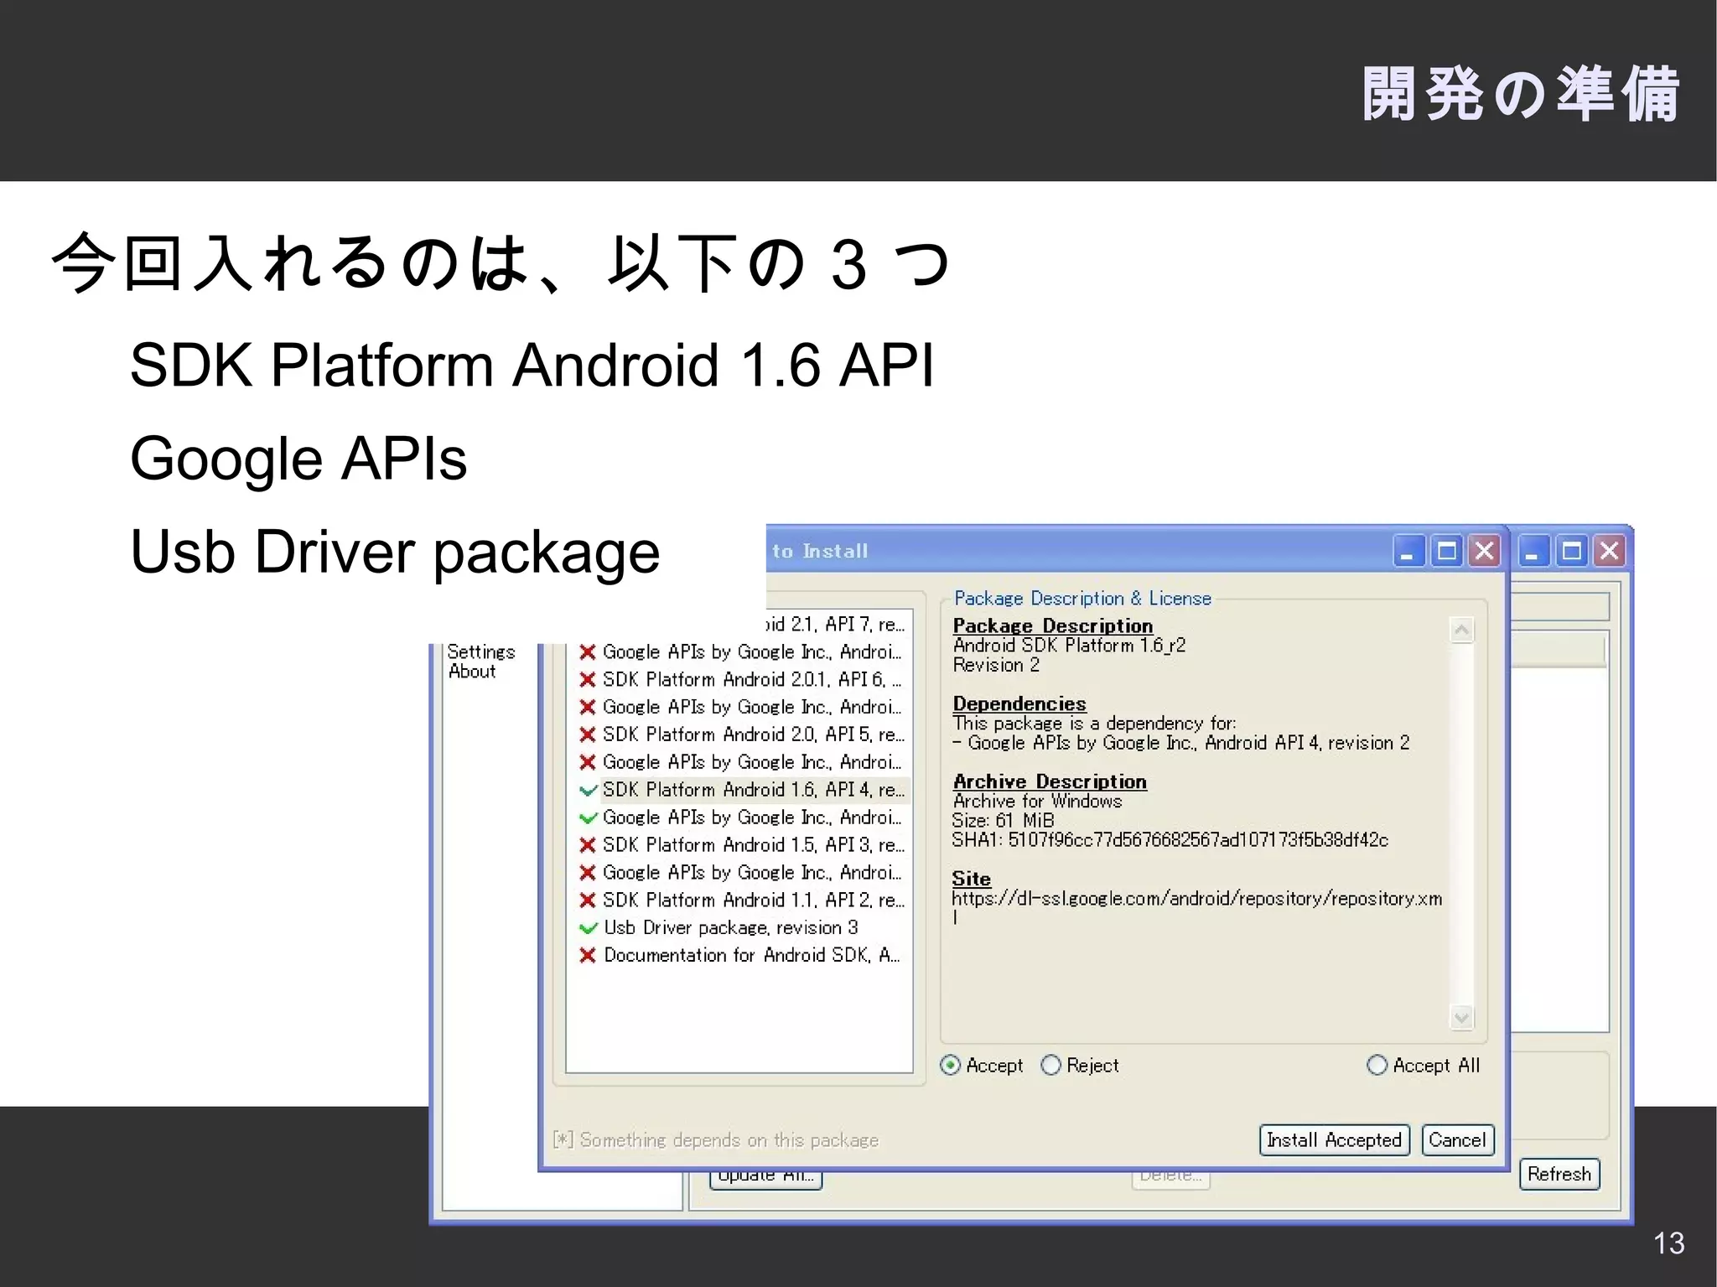This screenshot has width=1717, height=1287.
Task: Open the About section in sidebar
Action: (472, 672)
